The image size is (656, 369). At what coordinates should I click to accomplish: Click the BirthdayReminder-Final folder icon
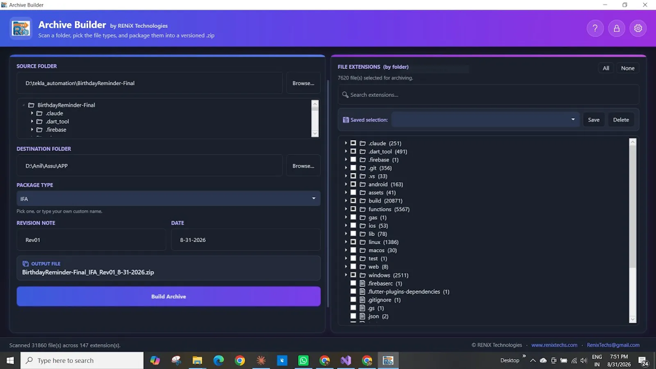pyautogui.click(x=31, y=105)
